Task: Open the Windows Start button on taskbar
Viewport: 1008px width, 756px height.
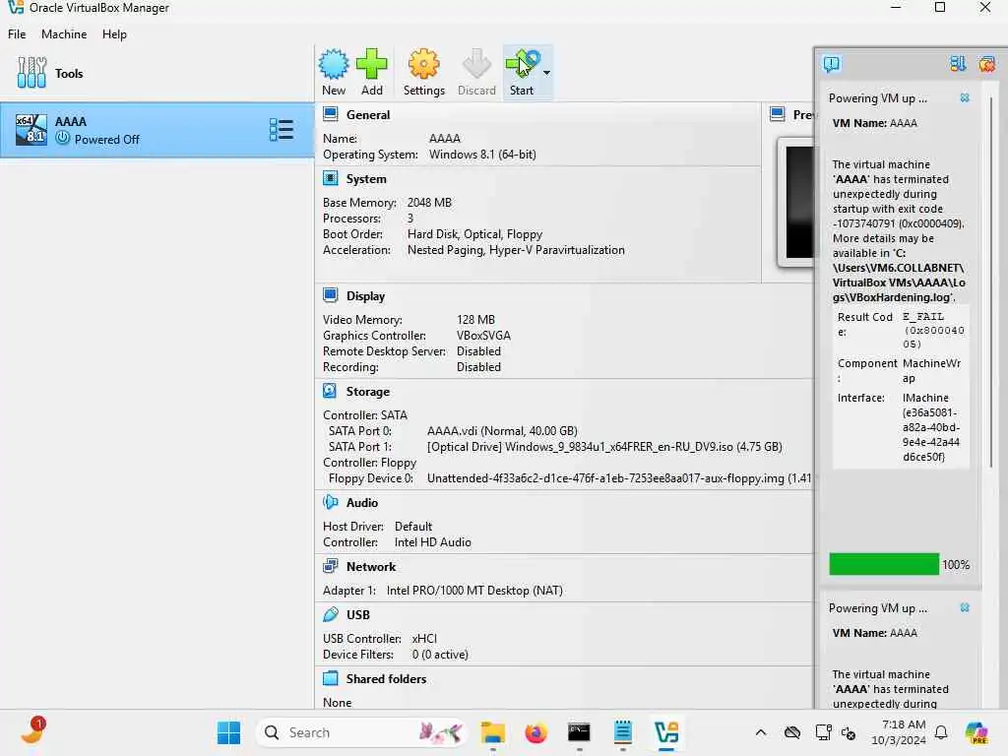Action: tap(228, 732)
